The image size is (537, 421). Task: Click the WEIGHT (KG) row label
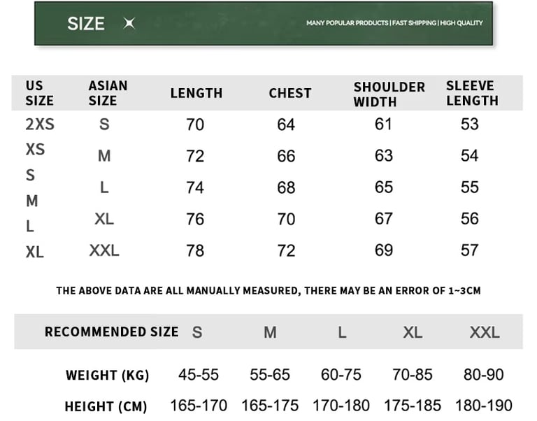coord(107,376)
